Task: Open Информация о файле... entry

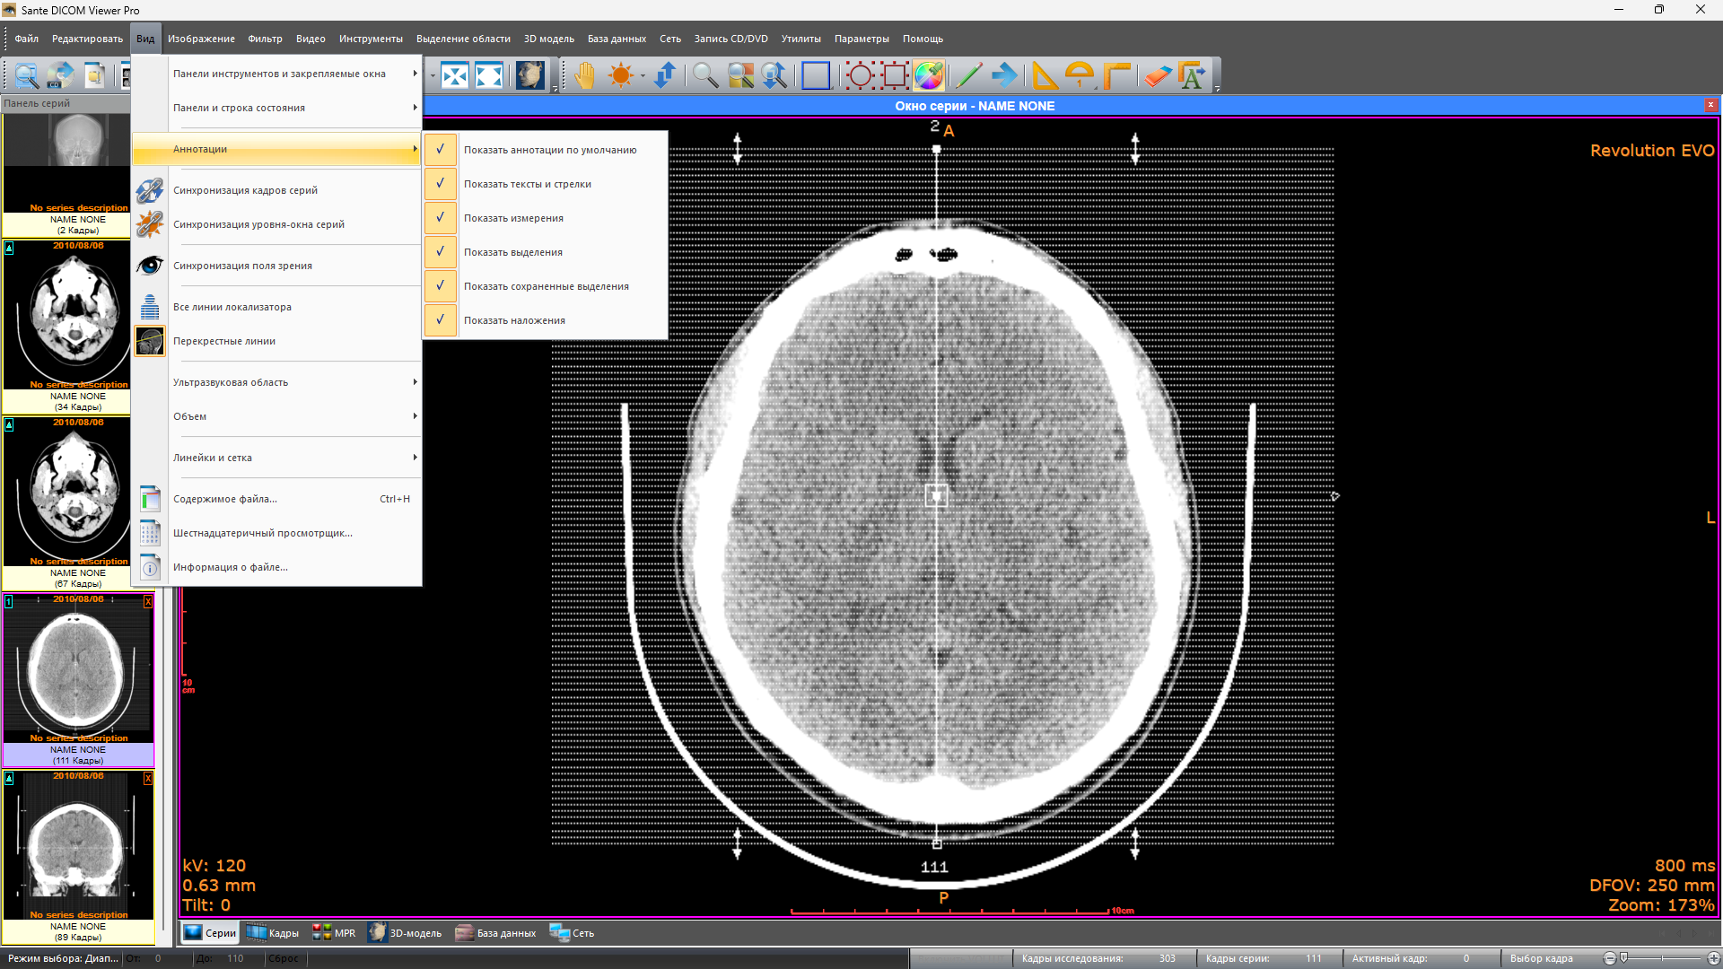Action: point(277,567)
